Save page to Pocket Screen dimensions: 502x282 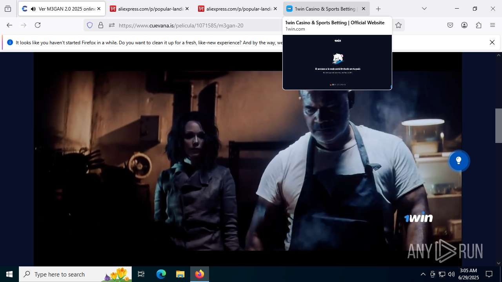450,25
